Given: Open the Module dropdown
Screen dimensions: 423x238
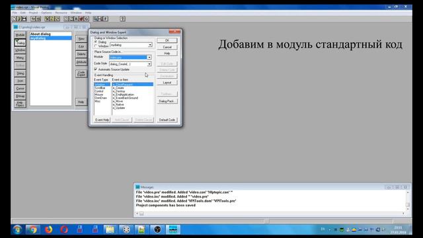Looking at the screenshot, I should click(x=149, y=58).
